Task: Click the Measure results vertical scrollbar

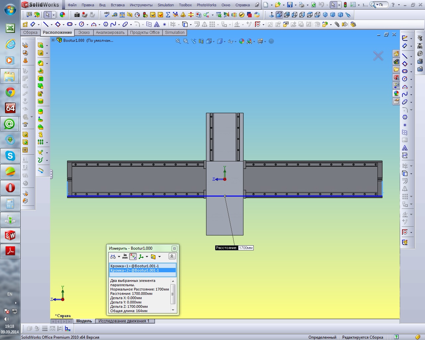Action: click(173, 294)
